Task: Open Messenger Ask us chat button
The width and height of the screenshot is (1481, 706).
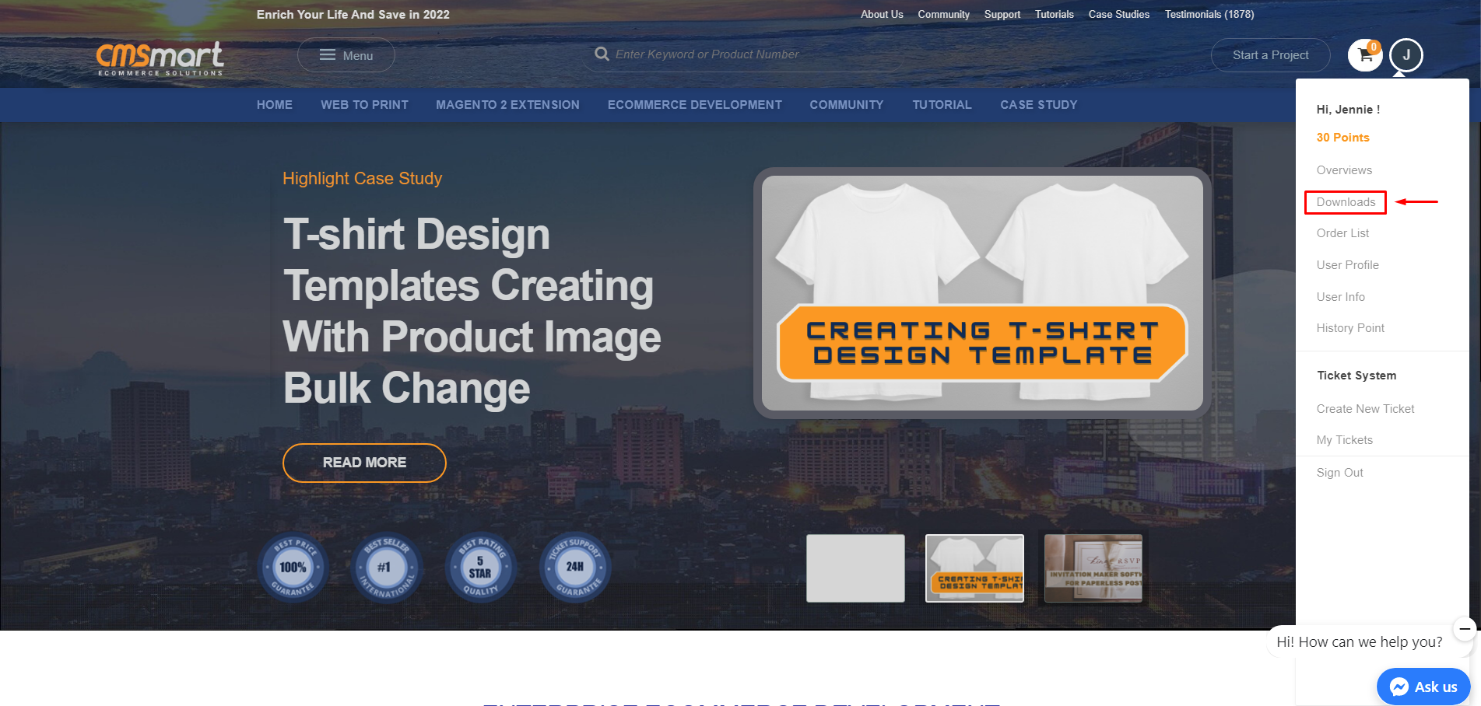Action: (1423, 687)
